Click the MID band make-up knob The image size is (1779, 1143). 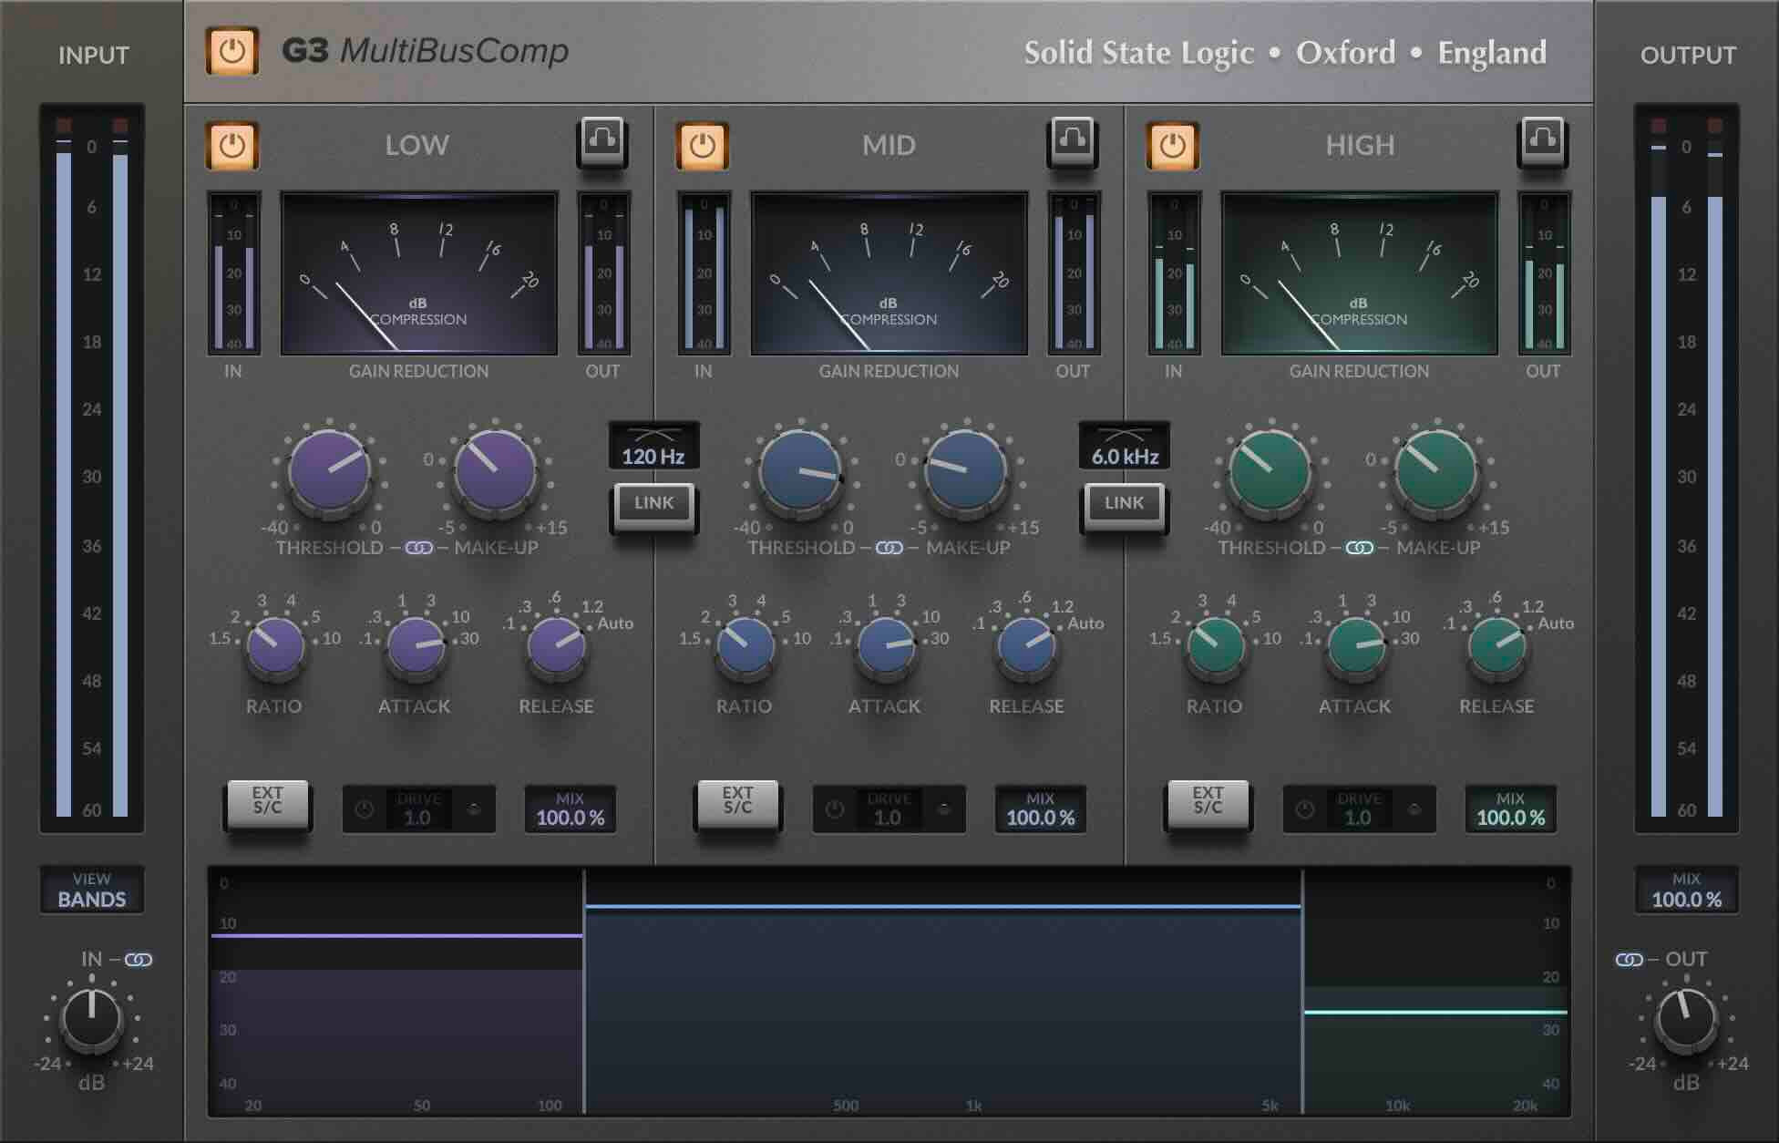965,471
